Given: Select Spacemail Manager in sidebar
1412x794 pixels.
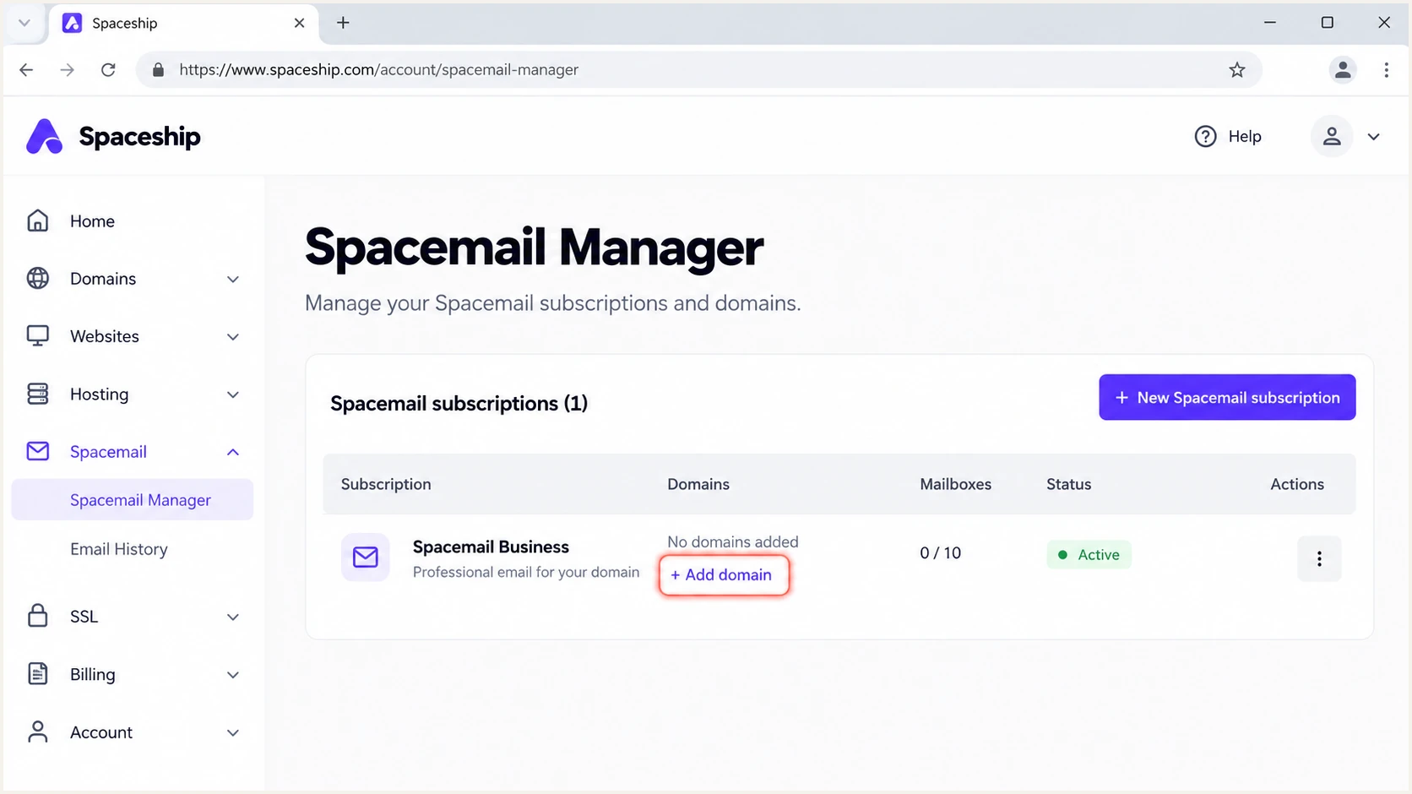Looking at the screenshot, I should click(x=133, y=500).
